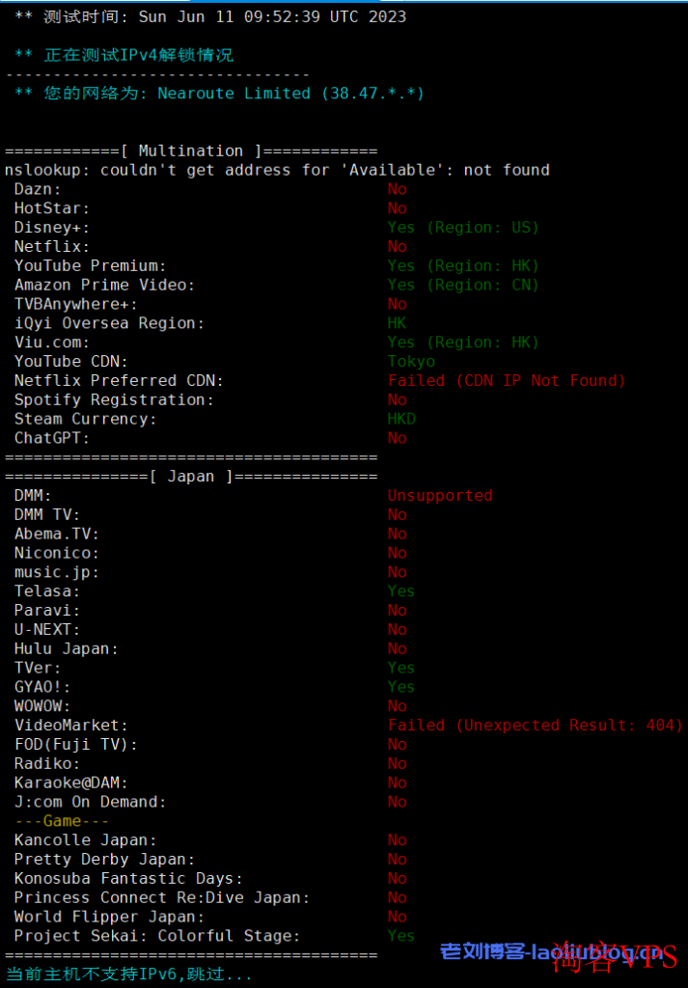Image resolution: width=688 pixels, height=988 pixels.
Task: Click the DMM Unsupported result
Action: click(x=440, y=496)
